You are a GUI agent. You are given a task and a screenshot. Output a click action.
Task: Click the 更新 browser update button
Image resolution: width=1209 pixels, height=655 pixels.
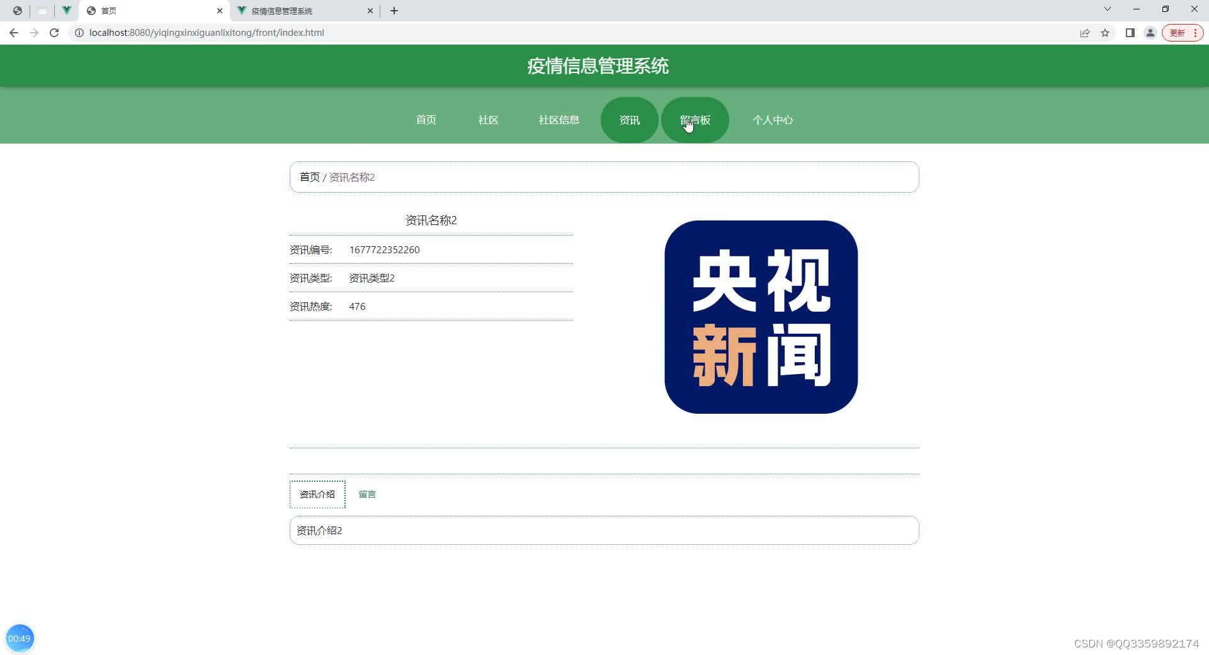tap(1183, 33)
